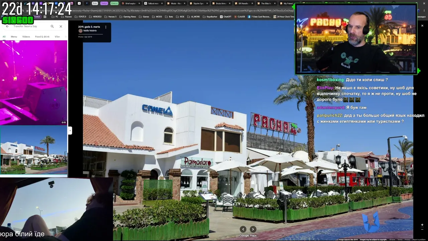Open the ChatGPT bookmark
The width and height of the screenshot is (428, 241).
[x=226, y=17]
